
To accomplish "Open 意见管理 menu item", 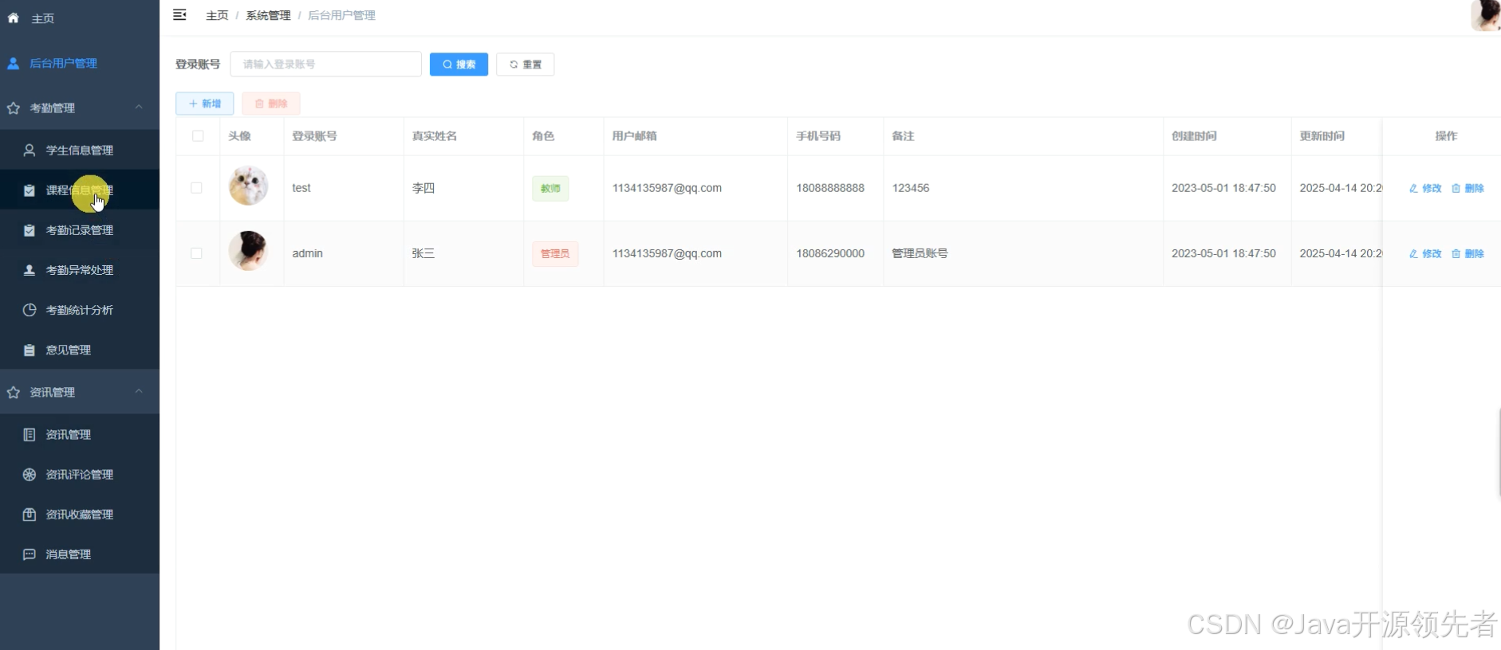I will point(80,349).
